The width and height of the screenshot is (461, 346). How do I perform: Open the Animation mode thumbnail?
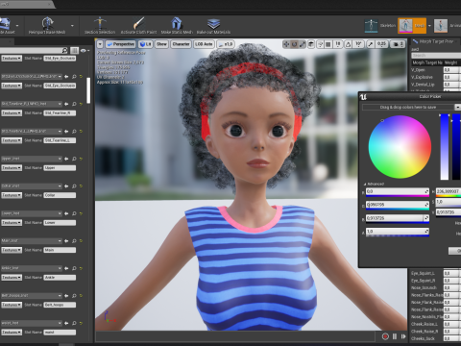(x=441, y=26)
